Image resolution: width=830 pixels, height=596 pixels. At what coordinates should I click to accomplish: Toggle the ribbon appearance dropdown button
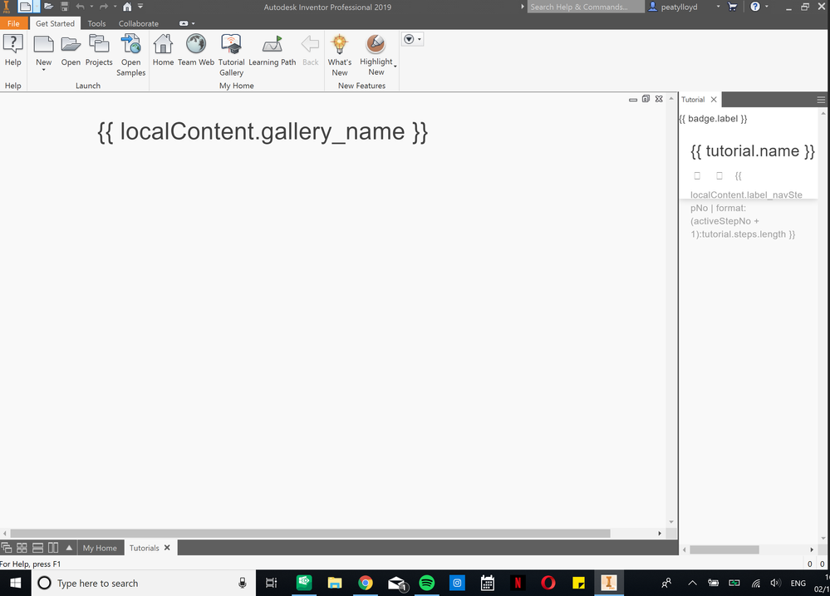click(x=187, y=23)
